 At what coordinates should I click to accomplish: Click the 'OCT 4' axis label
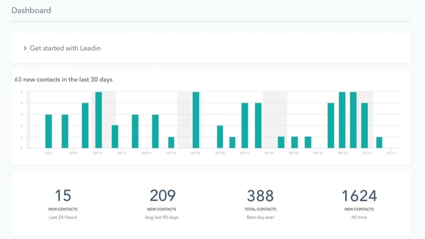point(391,153)
